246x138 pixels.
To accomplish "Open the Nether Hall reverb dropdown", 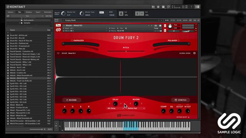I will coord(136,108).
